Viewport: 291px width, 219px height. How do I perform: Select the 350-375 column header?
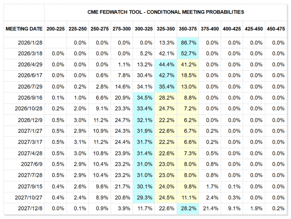(x=188, y=29)
